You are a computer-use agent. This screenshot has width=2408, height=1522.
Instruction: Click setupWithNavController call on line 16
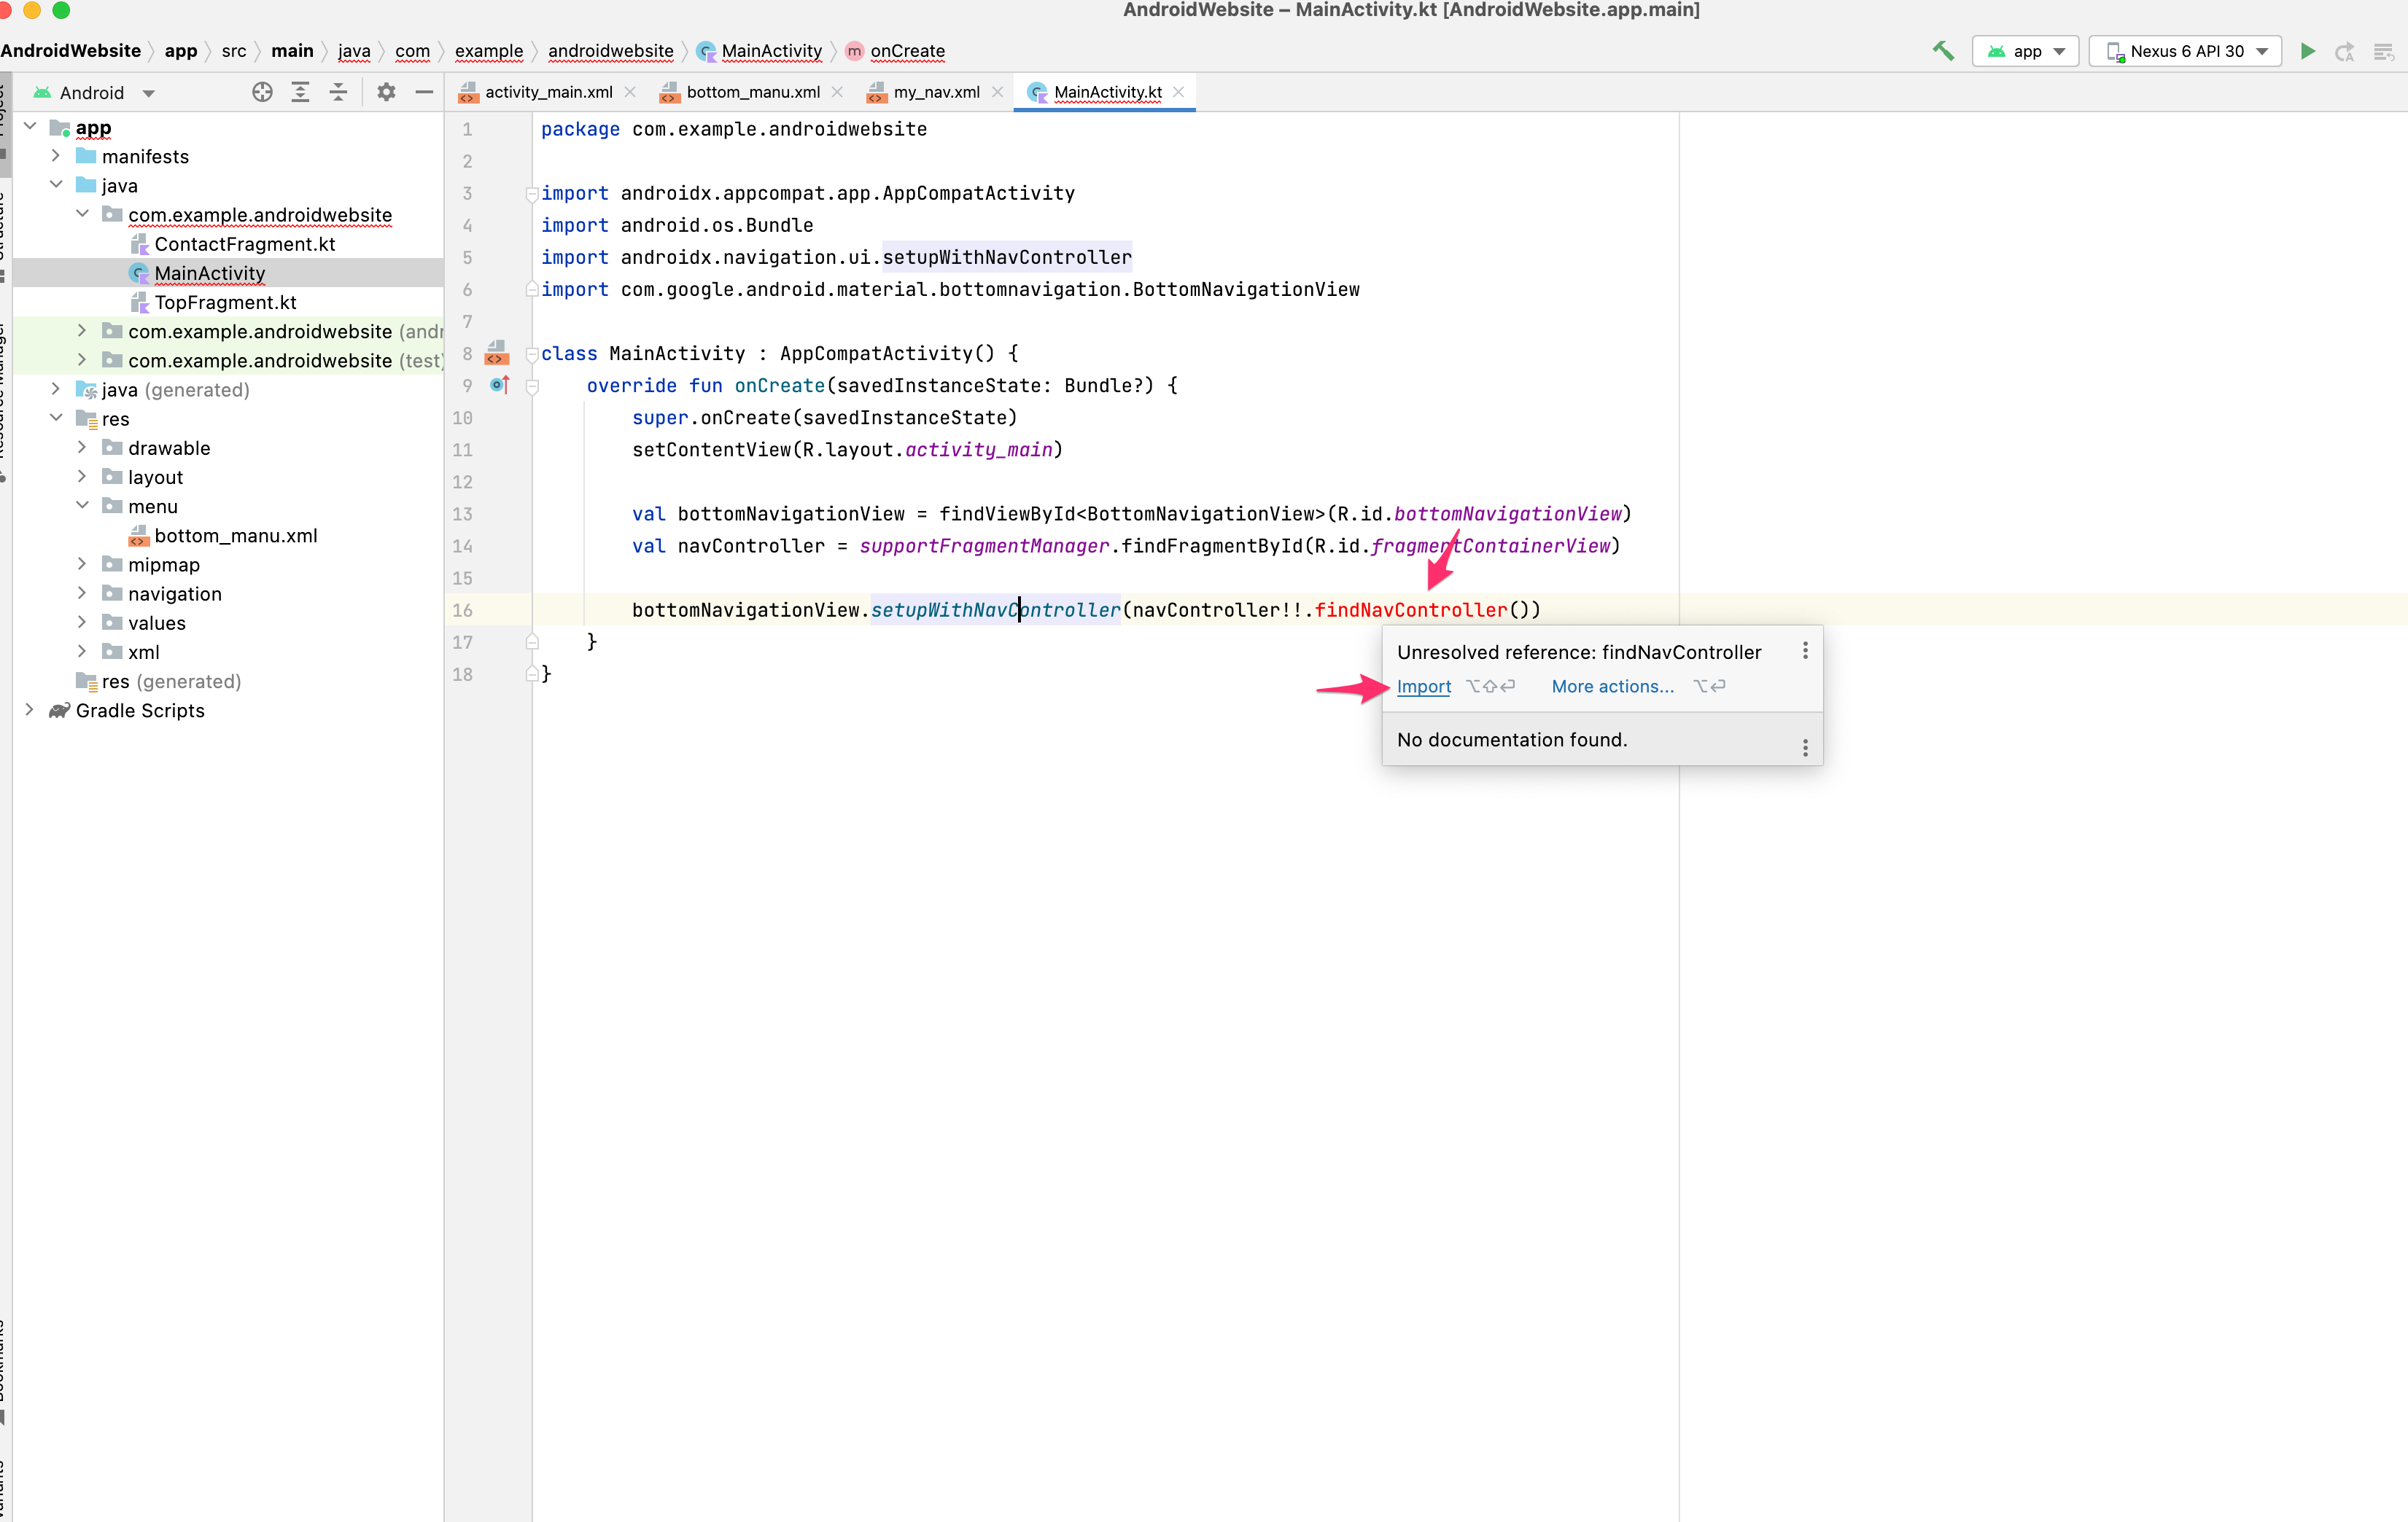995,609
